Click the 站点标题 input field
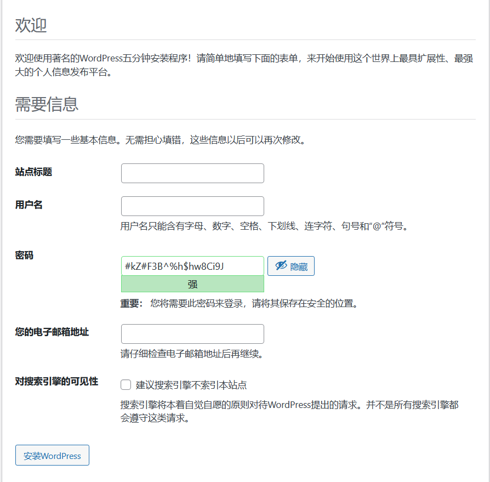The height and width of the screenshot is (482, 490). pos(192,173)
